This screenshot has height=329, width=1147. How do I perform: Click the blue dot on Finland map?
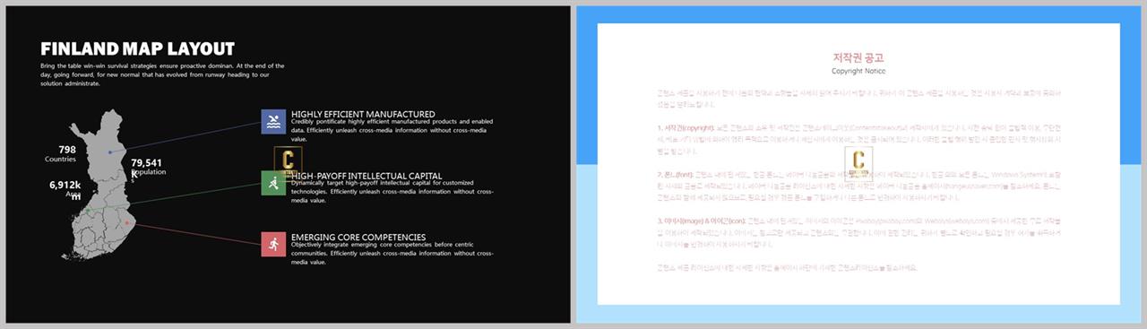pyautogui.click(x=109, y=152)
